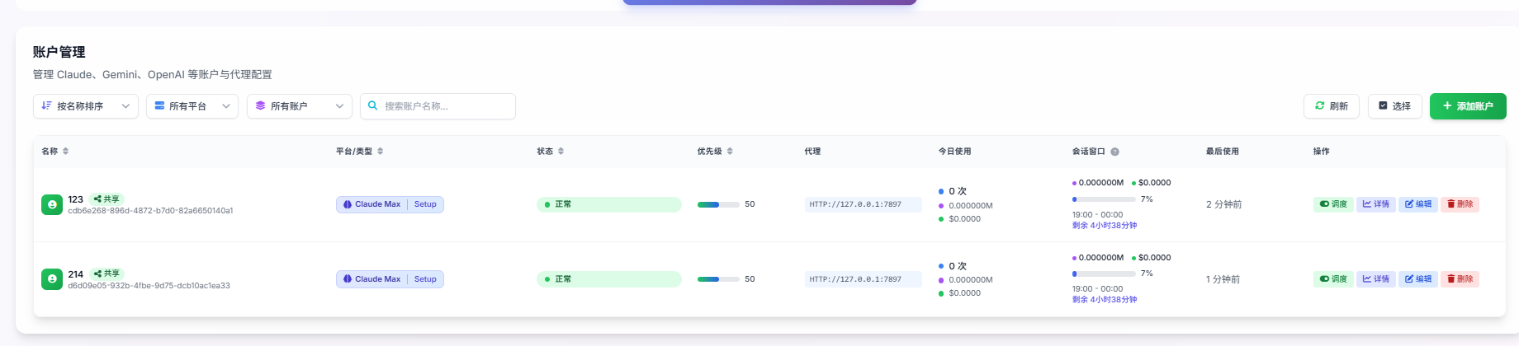
Task: Click the 刷新 refresh button
Action: (1332, 106)
